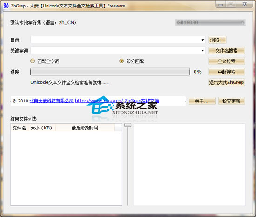This screenshot has height=217, width=256.
Task: Select the 匹配全字词 radio button
Action: 33,61
